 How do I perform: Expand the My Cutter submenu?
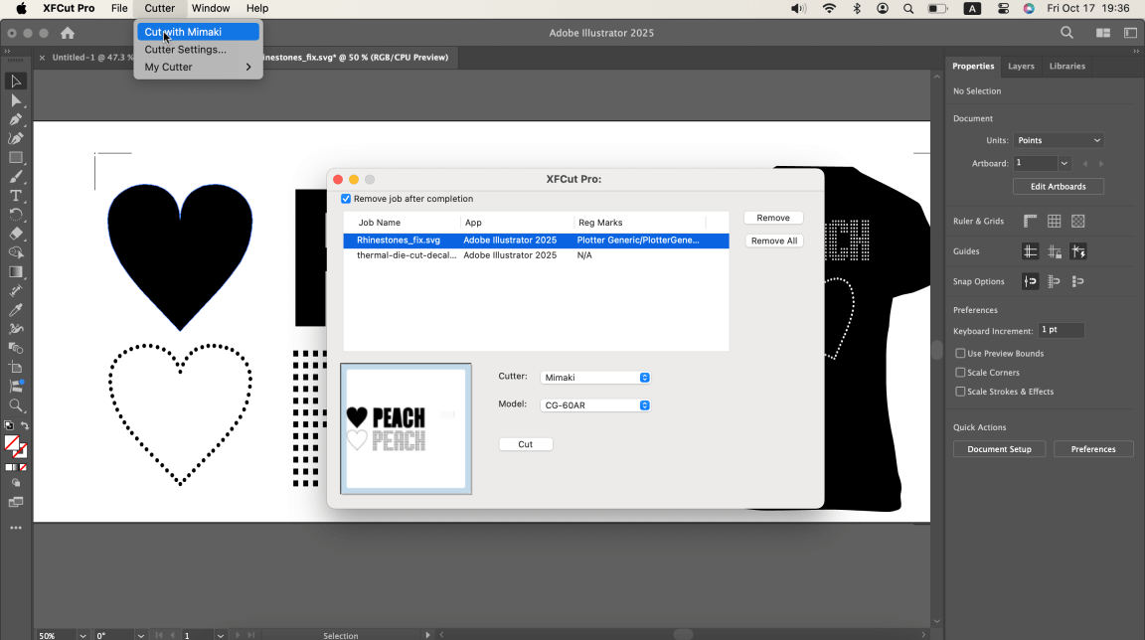(x=198, y=68)
